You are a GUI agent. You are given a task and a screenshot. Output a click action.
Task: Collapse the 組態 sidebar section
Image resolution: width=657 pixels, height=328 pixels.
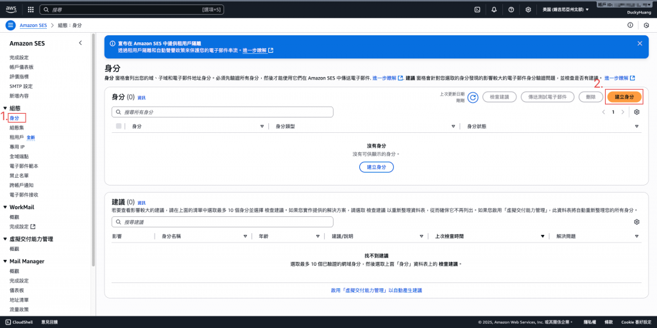(x=5, y=108)
